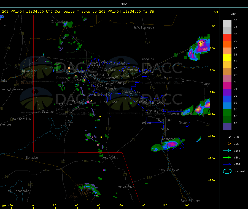Click the cyan VBCT arrow legend icon
The image size is (248, 209).
227,151
